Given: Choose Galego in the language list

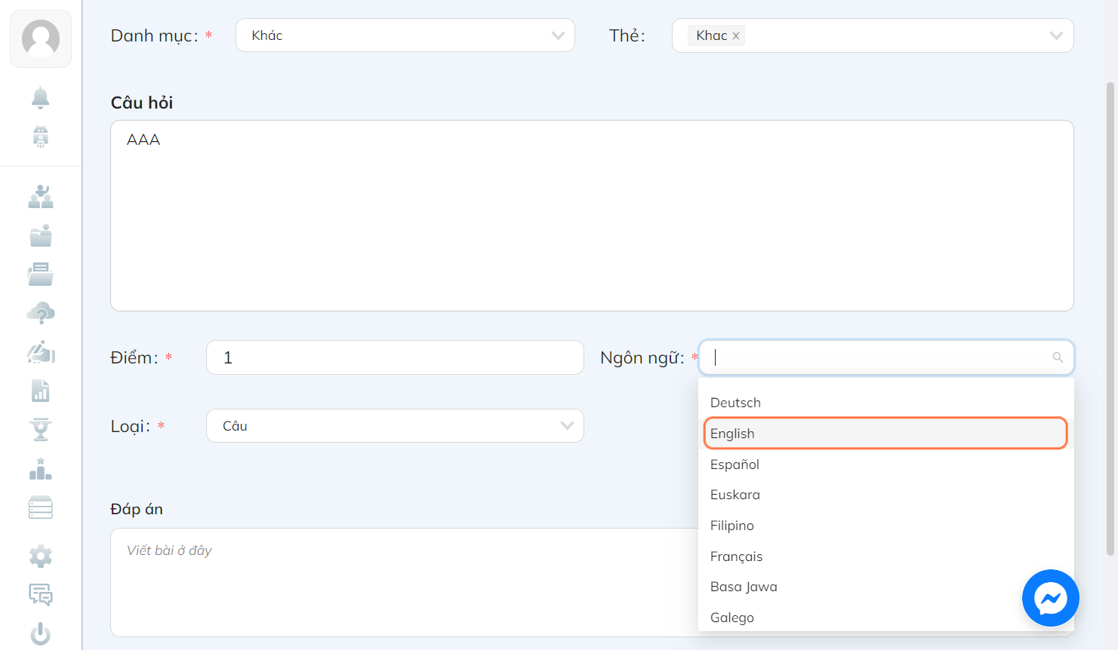Looking at the screenshot, I should (x=886, y=618).
